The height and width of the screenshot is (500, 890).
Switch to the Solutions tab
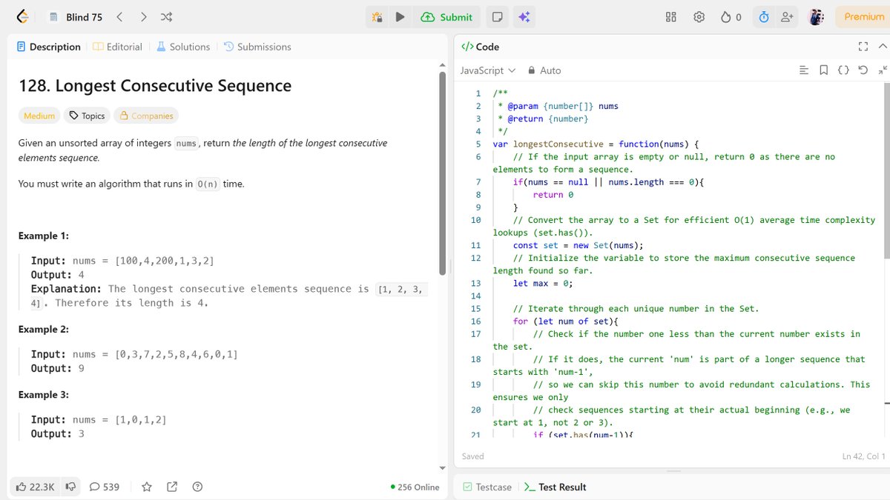[182, 47]
